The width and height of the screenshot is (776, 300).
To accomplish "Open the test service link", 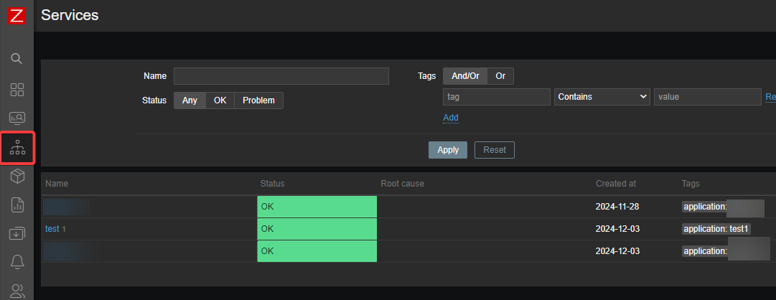I will [x=52, y=229].
